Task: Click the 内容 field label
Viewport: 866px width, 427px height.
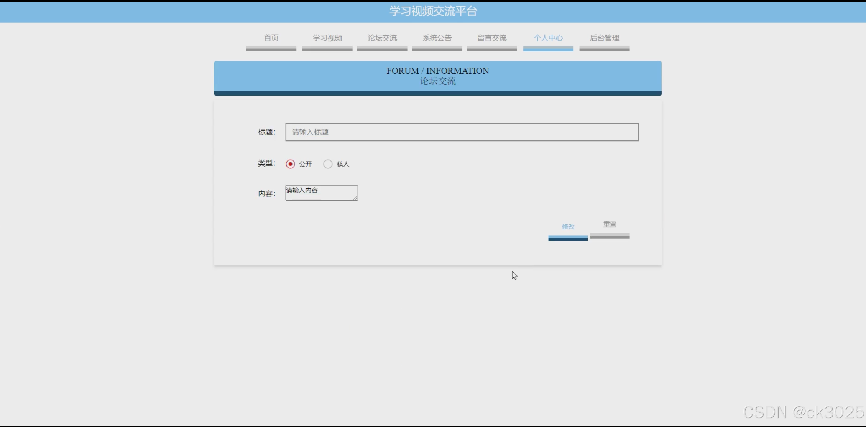Action: [x=266, y=194]
